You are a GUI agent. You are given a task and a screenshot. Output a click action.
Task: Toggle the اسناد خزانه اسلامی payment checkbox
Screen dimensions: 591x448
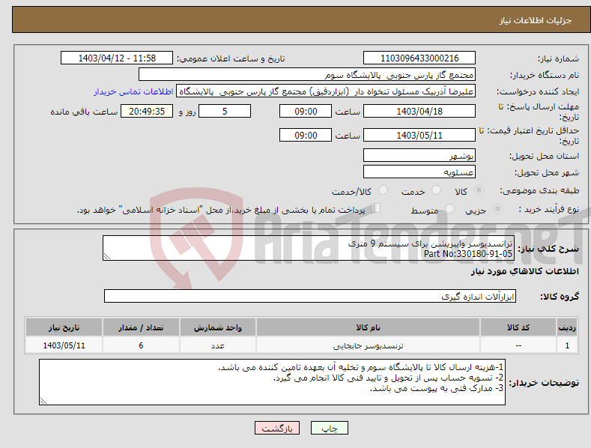click(375, 208)
